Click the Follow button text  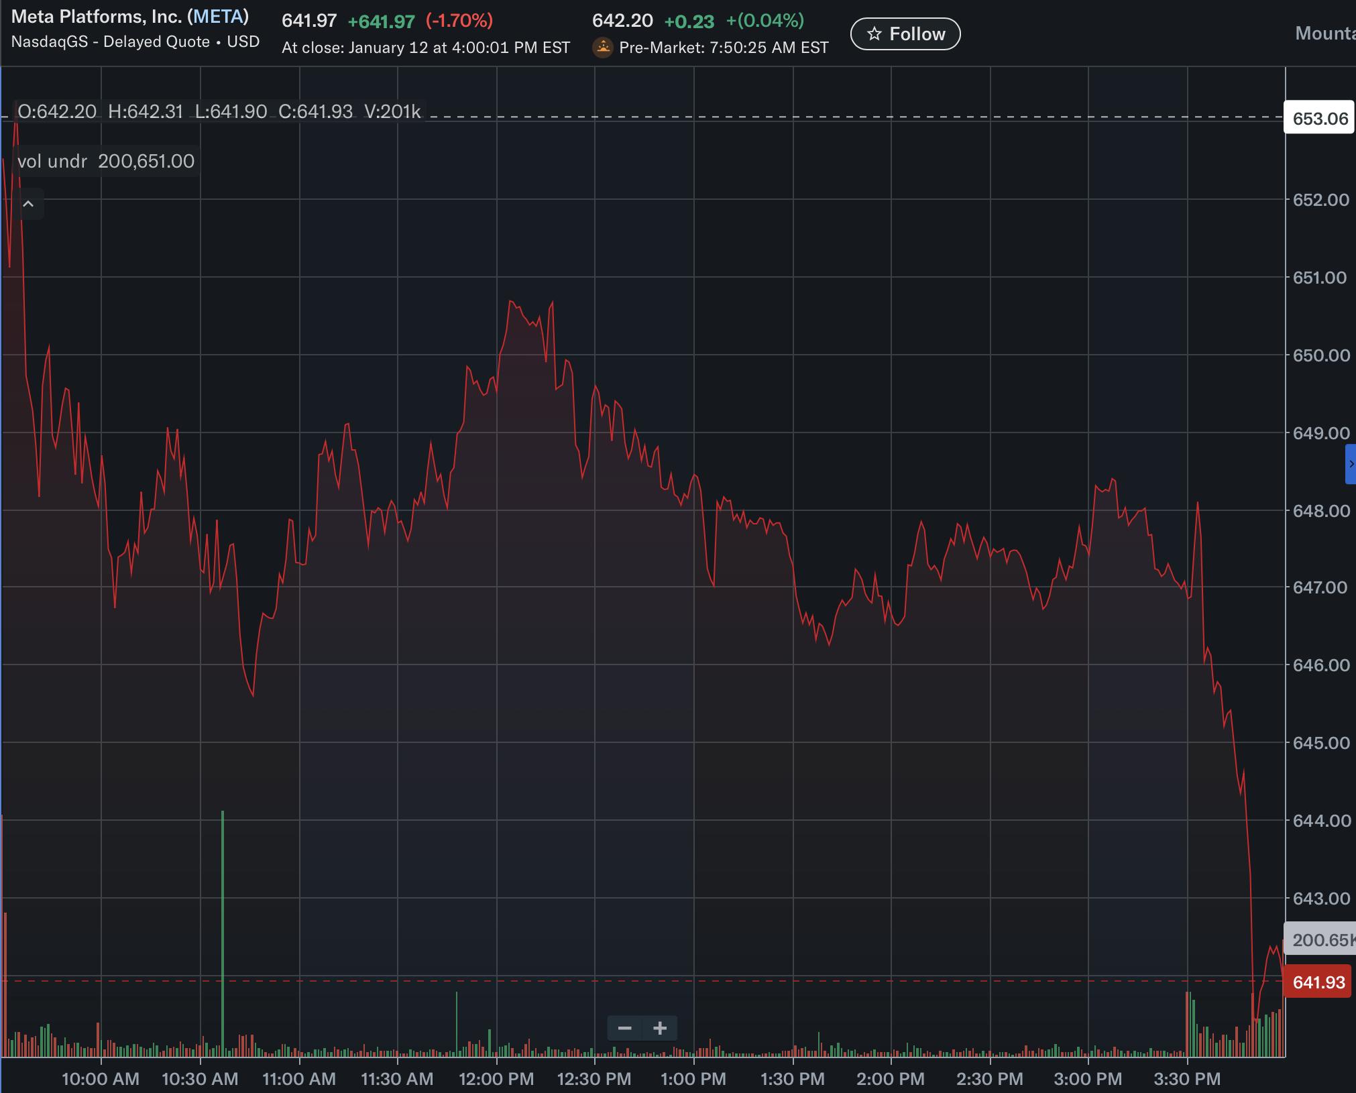[x=917, y=34]
